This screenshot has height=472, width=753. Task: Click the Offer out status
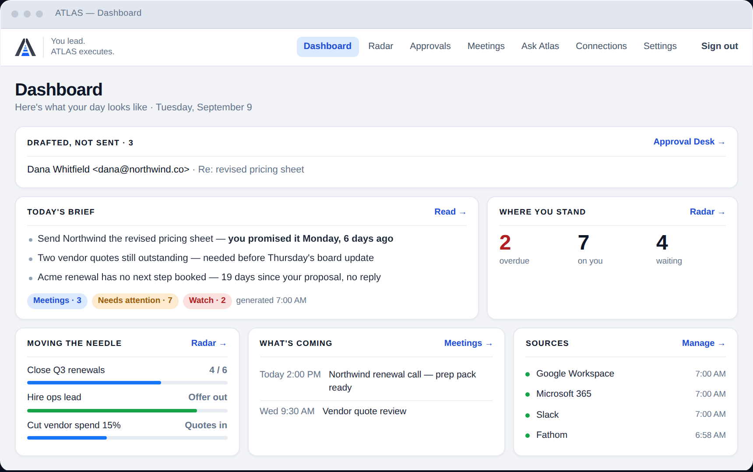(208, 398)
